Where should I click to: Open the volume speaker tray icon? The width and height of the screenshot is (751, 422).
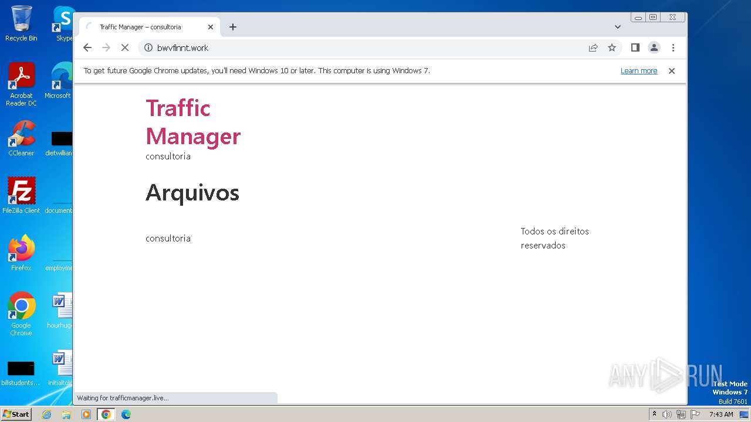pyautogui.click(x=667, y=414)
